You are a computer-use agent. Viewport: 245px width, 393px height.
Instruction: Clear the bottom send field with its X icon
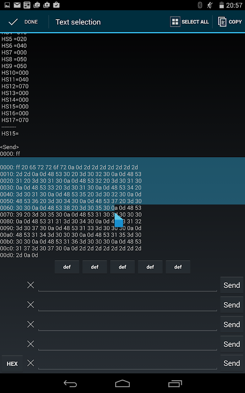[x=30, y=363]
